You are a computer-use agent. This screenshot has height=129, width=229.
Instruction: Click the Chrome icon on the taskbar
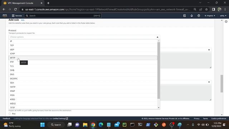(93, 125)
